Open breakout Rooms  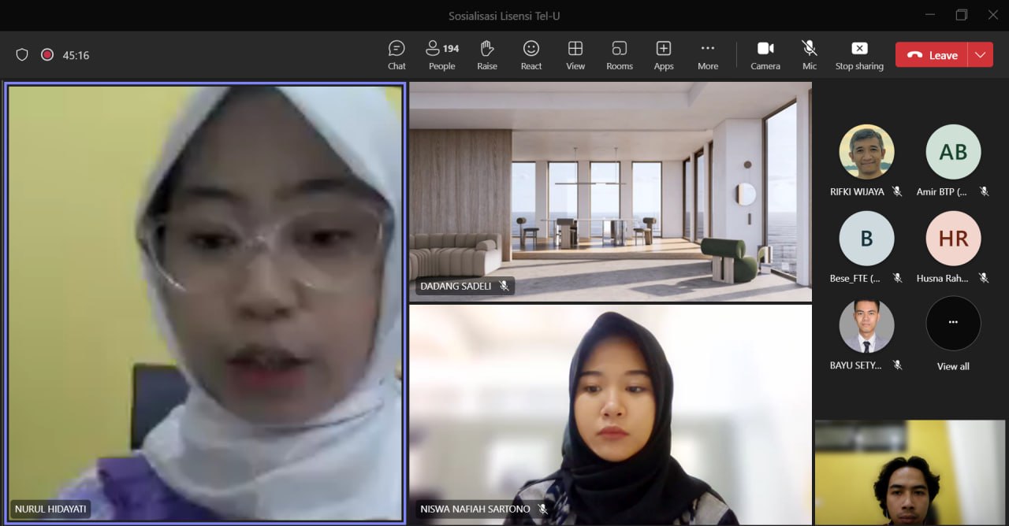point(620,55)
